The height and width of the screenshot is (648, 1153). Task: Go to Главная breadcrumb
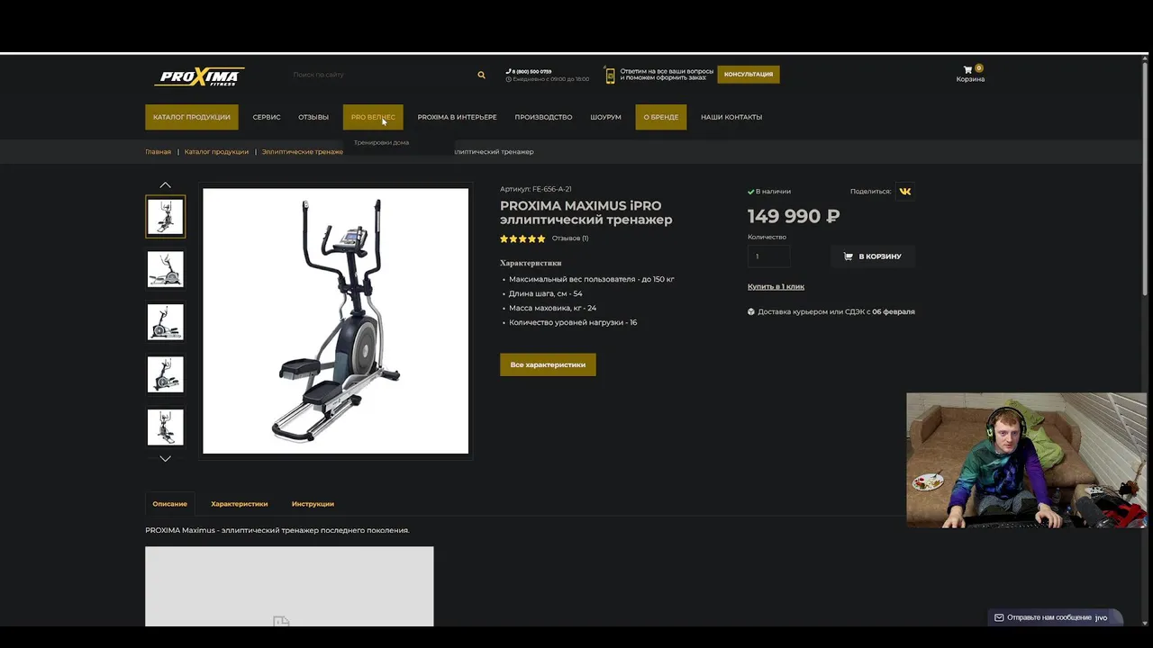click(x=158, y=152)
